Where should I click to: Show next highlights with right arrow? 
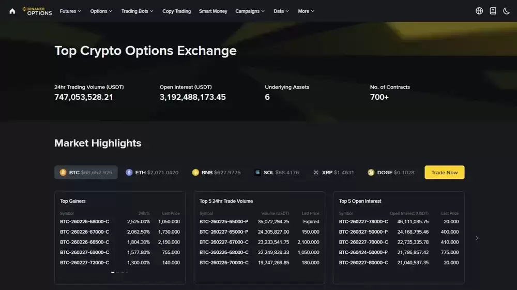point(477,238)
